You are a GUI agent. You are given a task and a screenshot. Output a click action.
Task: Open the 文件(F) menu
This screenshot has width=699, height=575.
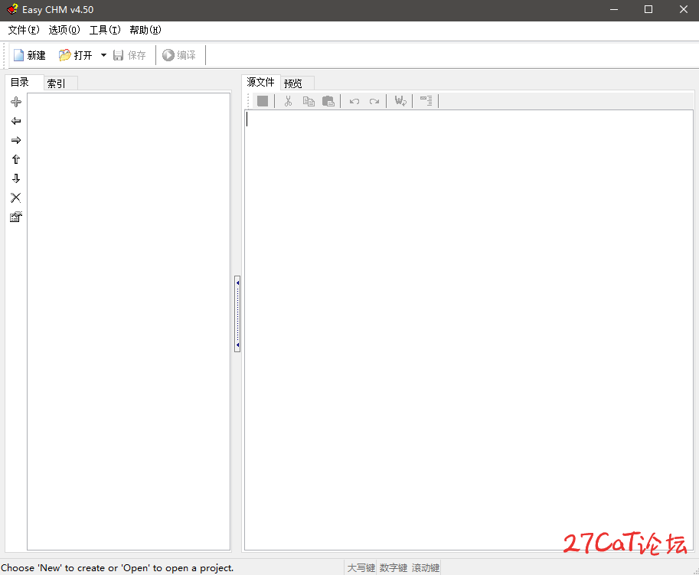coord(24,30)
